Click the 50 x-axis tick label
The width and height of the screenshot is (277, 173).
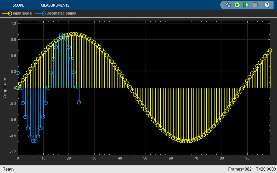coord(145,158)
